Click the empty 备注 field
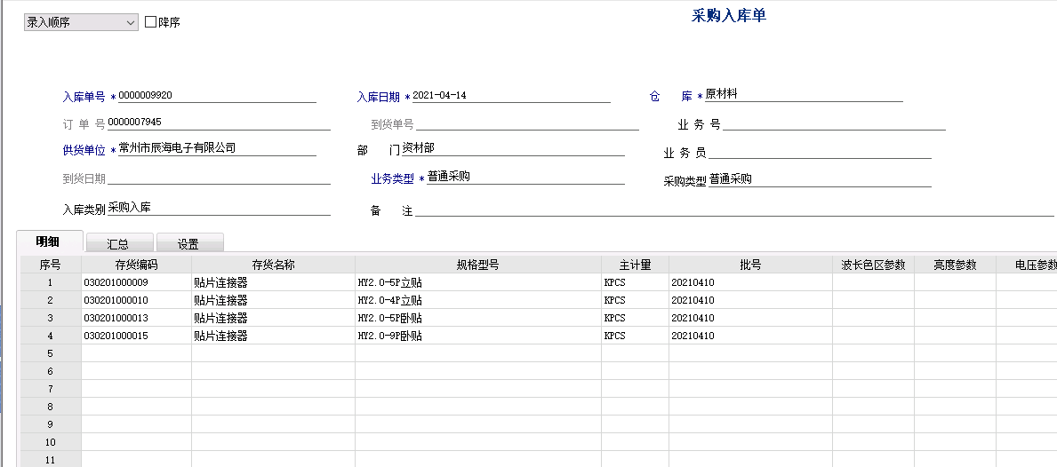1057x467 pixels. click(x=735, y=210)
